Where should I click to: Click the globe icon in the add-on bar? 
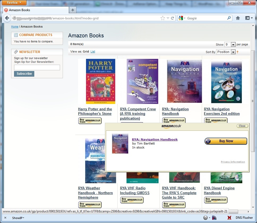tap(205, 218)
